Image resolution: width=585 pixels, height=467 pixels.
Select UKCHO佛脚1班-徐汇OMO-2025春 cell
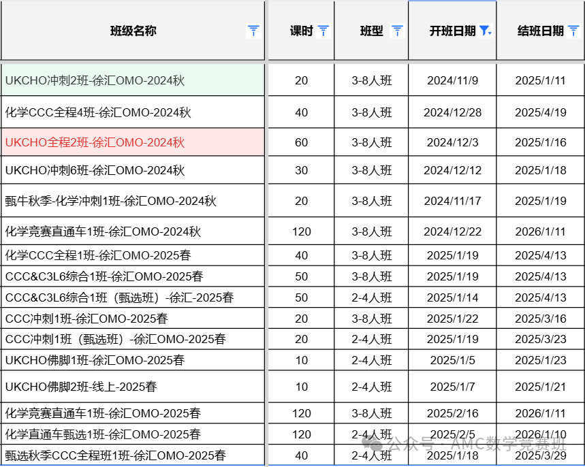[133, 360]
